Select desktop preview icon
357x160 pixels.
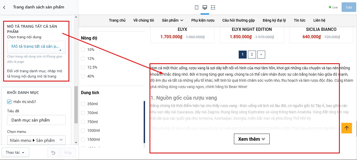[205, 7]
